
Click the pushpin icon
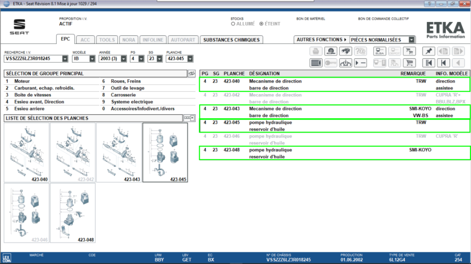point(429,51)
